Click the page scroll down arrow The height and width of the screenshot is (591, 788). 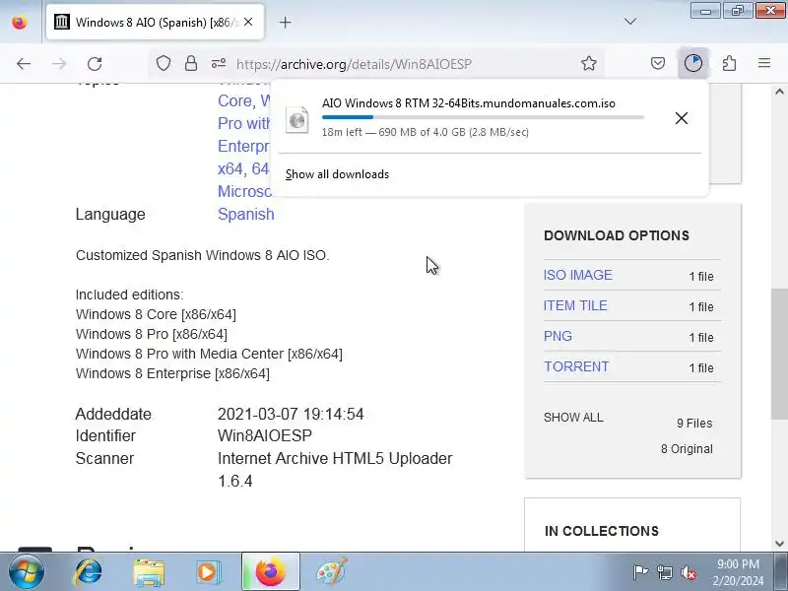click(779, 544)
